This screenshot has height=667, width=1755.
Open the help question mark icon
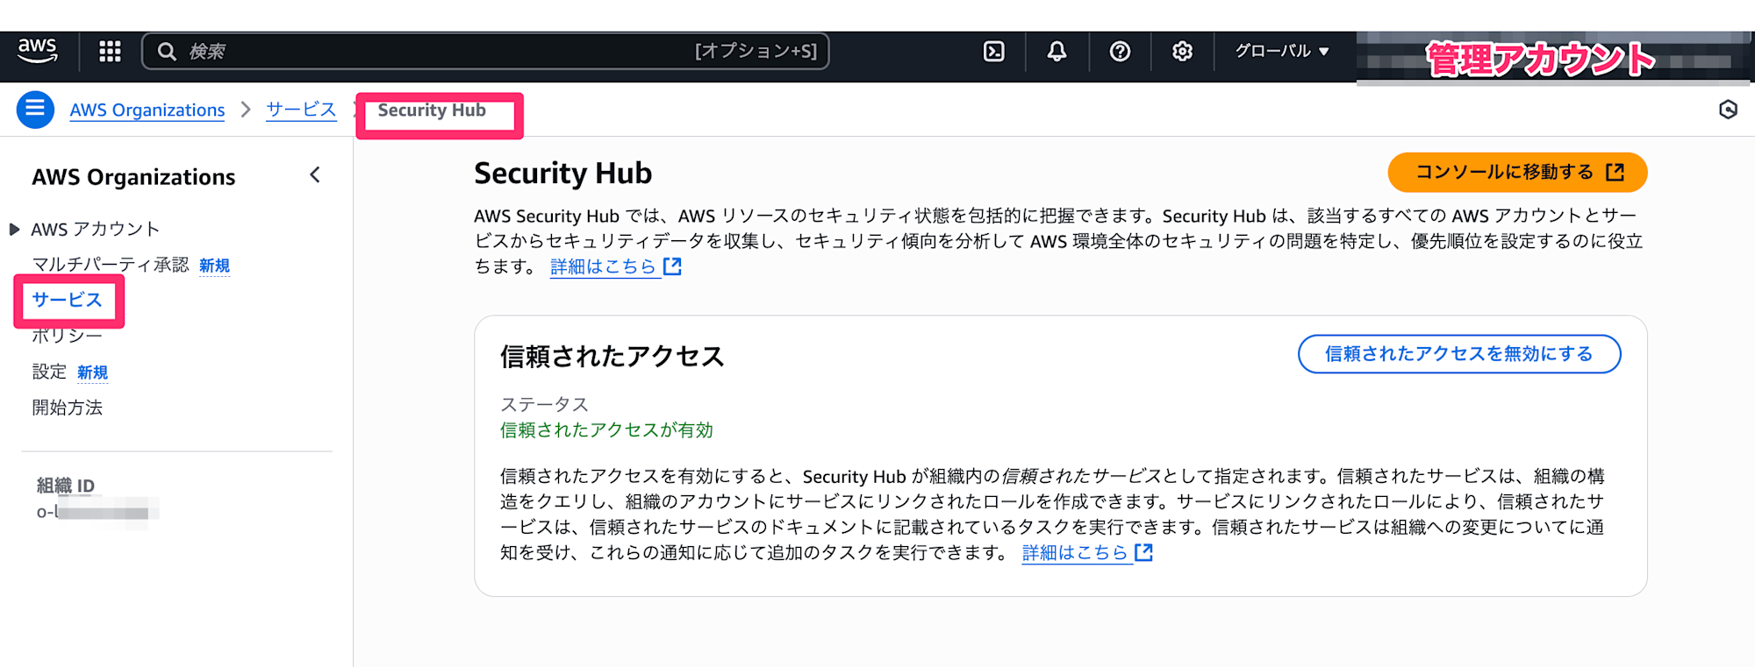[x=1120, y=52]
